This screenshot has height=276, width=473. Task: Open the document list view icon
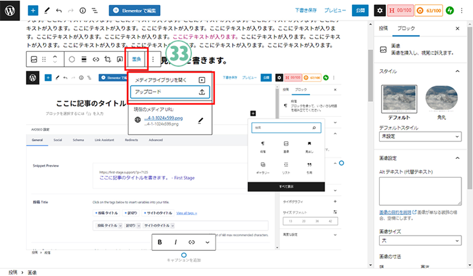pos(95,10)
